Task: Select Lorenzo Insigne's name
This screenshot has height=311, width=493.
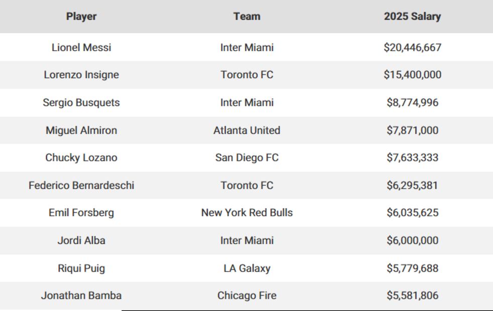Action: pyautogui.click(x=81, y=75)
